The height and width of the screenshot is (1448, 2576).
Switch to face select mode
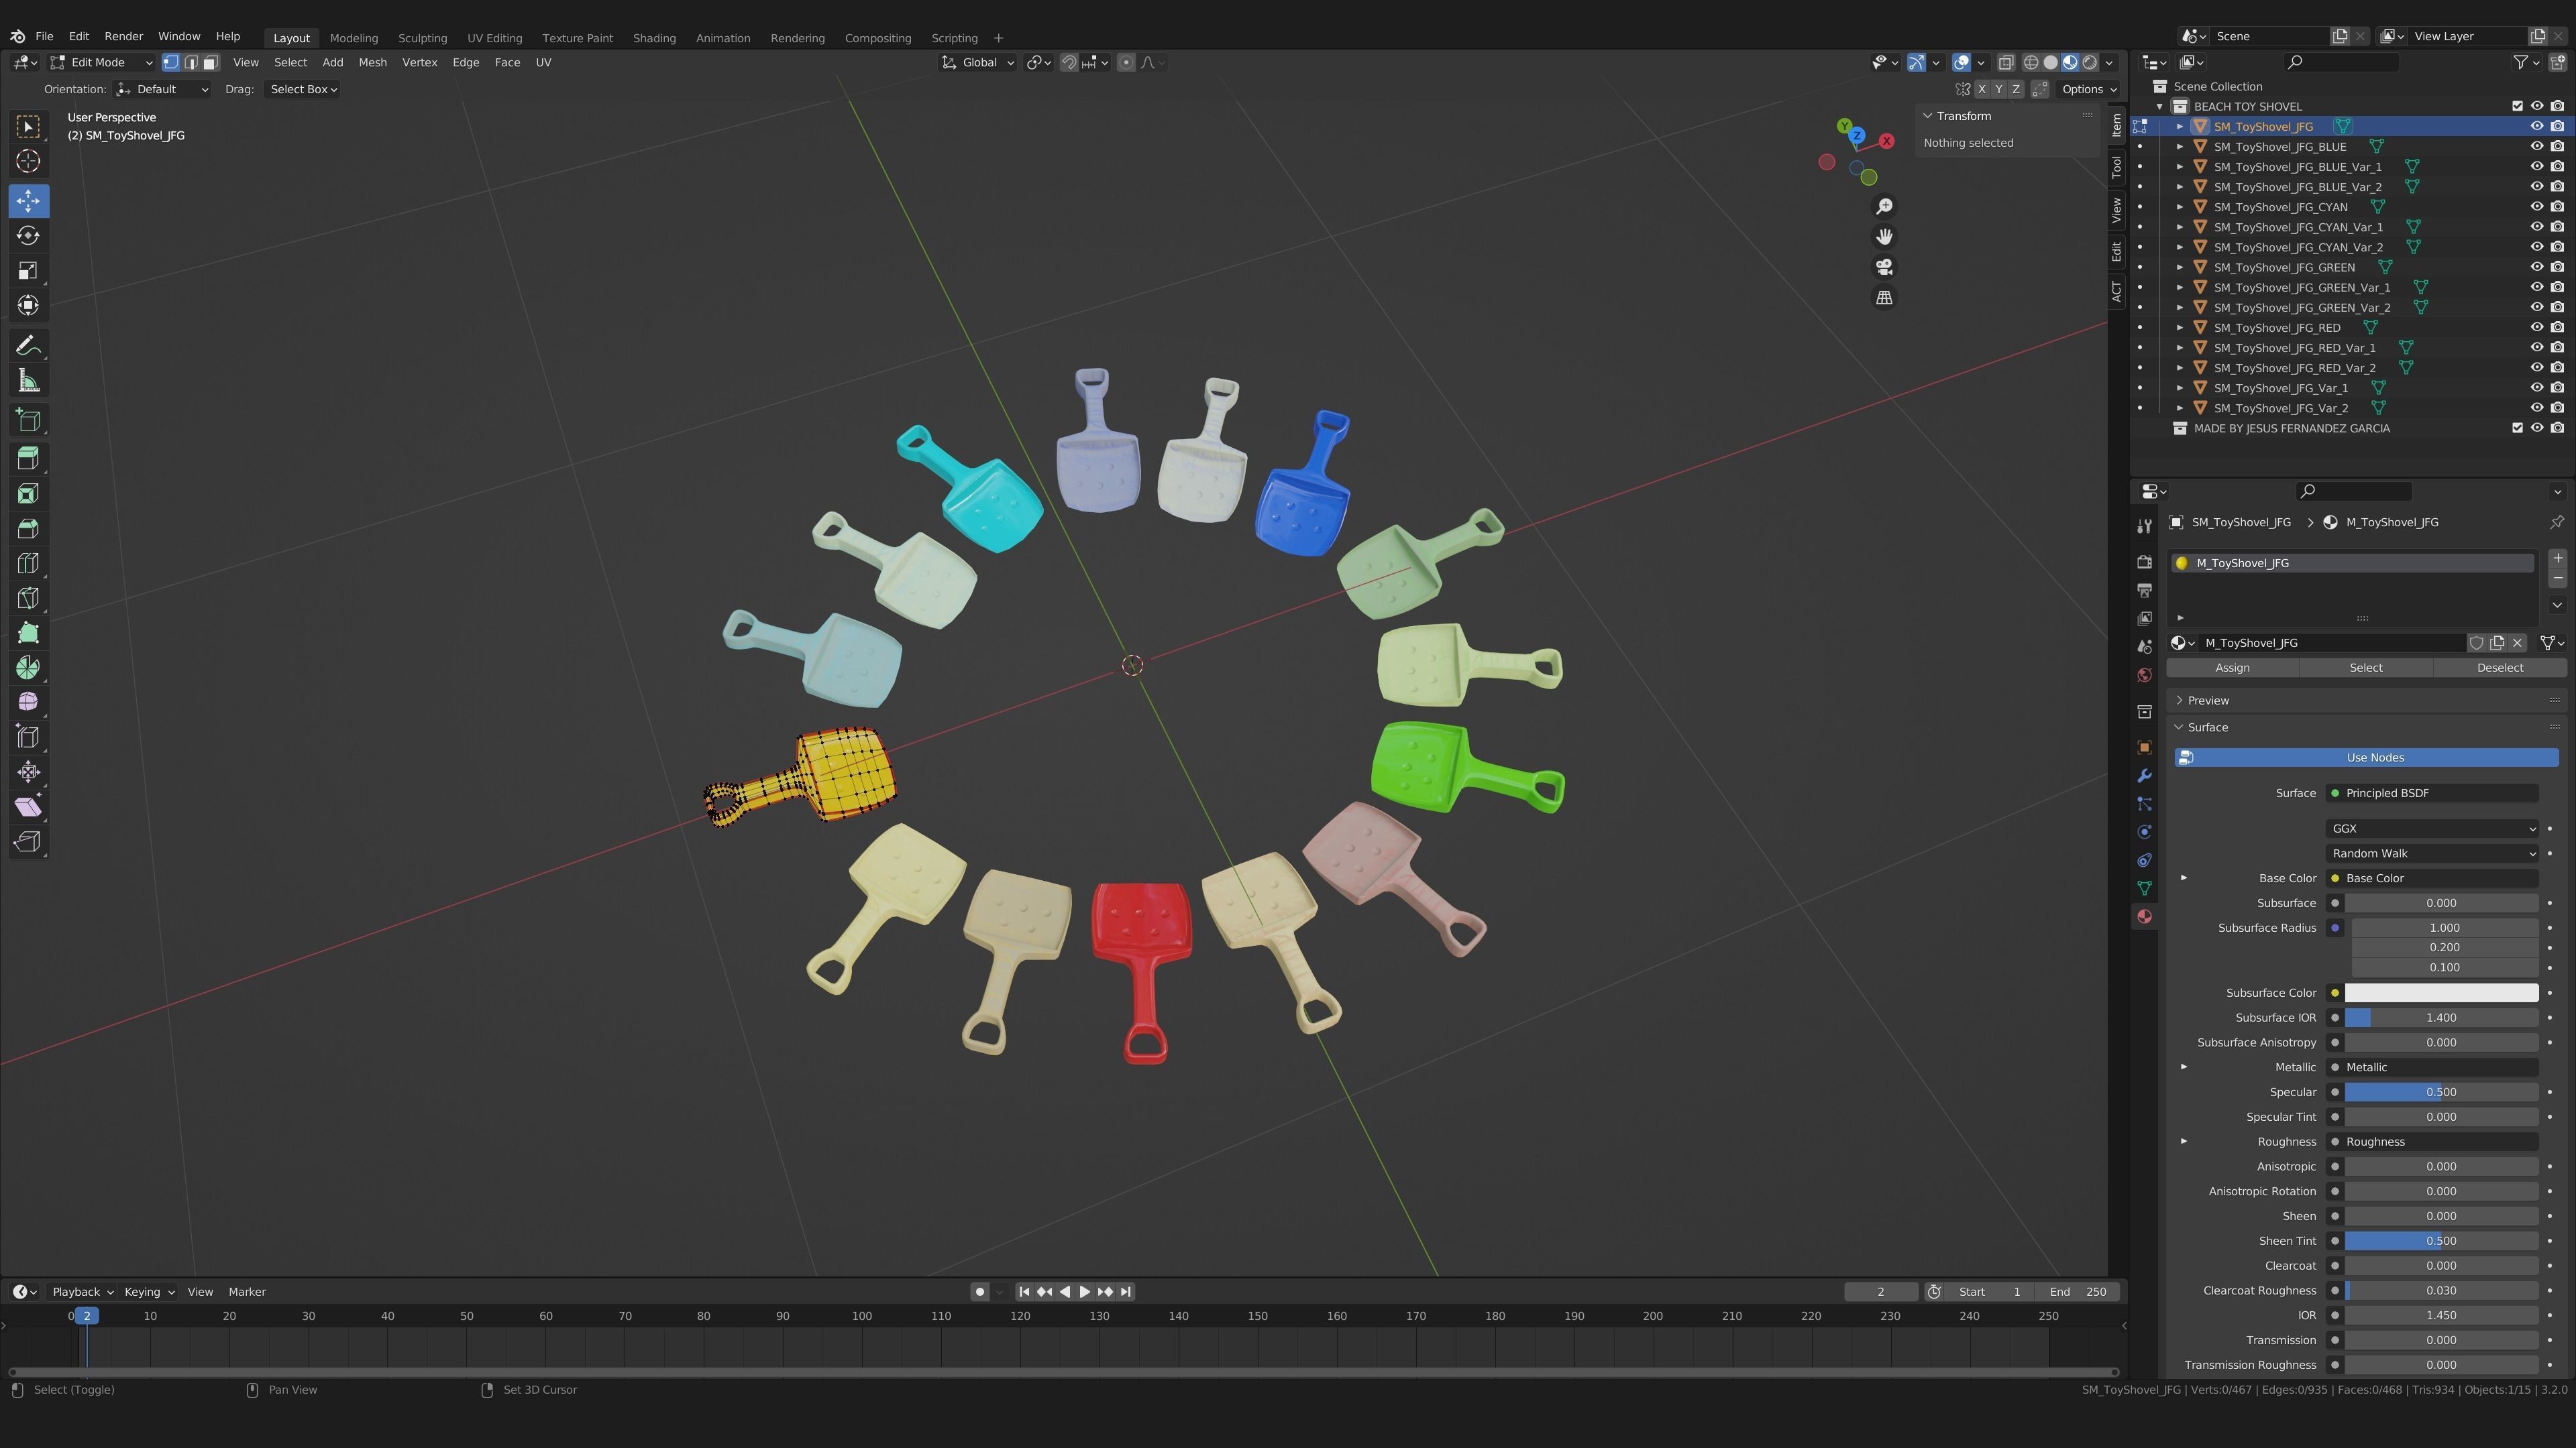pos(210,62)
